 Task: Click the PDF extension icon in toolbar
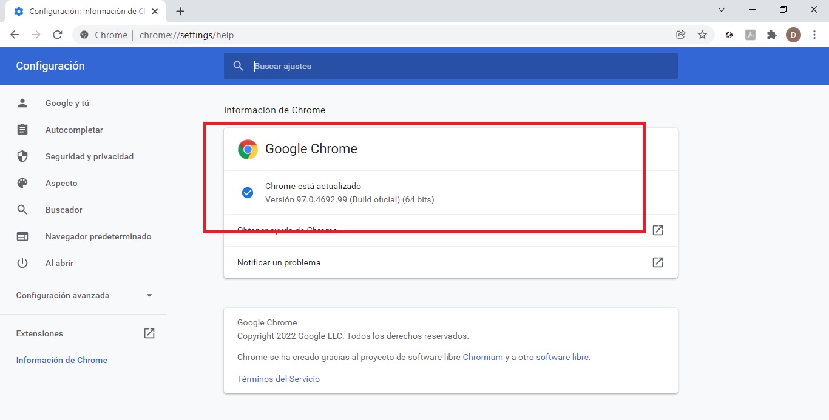click(751, 35)
